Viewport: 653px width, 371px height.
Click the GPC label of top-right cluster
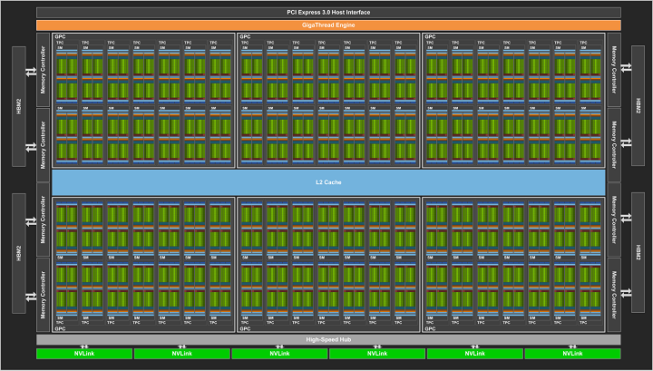[x=430, y=37]
